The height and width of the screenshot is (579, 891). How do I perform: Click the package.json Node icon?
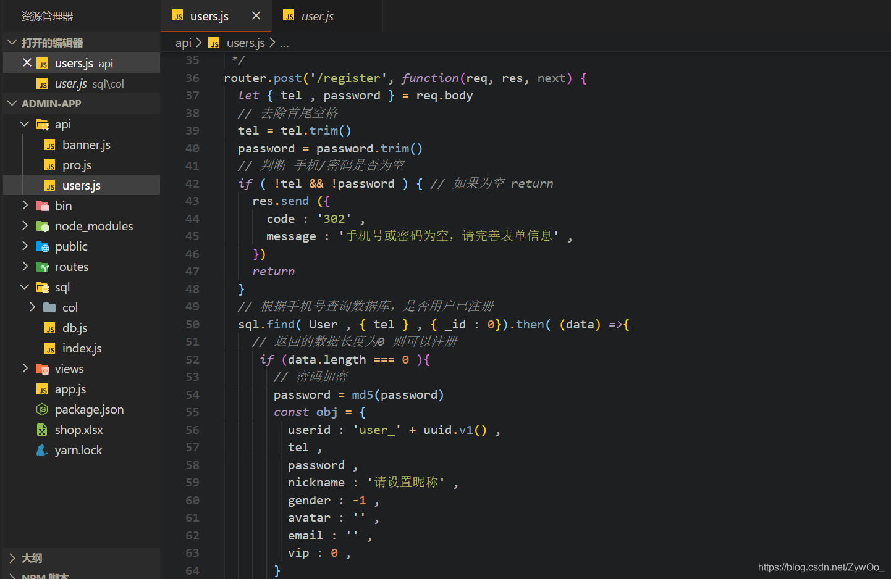42,409
